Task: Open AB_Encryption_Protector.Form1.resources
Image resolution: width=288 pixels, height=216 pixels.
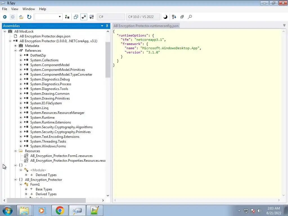Action: point(61,156)
